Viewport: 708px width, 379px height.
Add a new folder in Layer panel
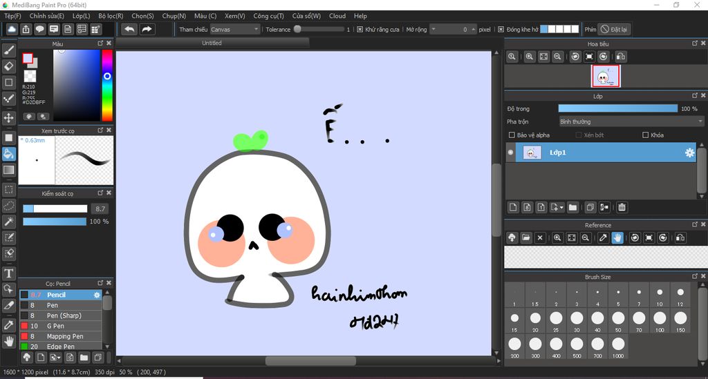[x=572, y=207]
